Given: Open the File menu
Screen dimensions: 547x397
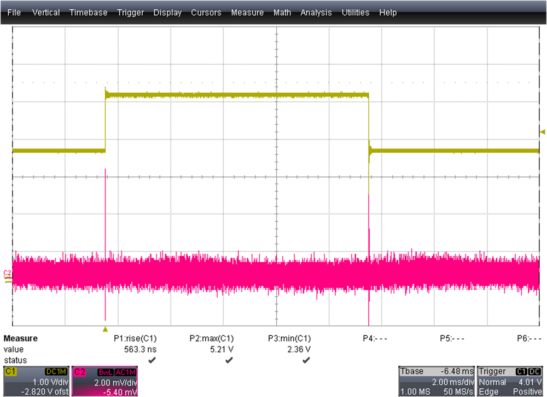Looking at the screenshot, I should click(14, 12).
